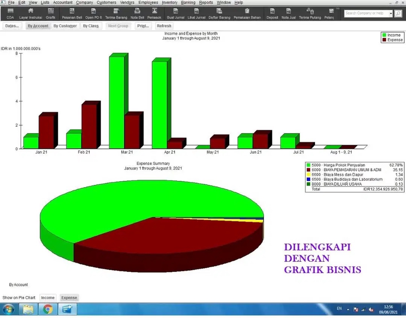Viewport: 406px width, 318px height.
Task: Launch Chrome from the taskbar
Action: [48, 309]
